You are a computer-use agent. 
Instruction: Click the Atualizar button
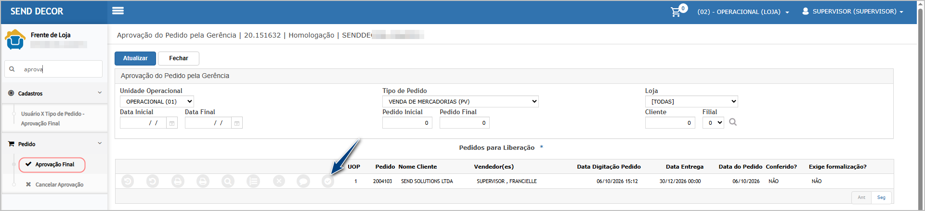pyautogui.click(x=135, y=58)
